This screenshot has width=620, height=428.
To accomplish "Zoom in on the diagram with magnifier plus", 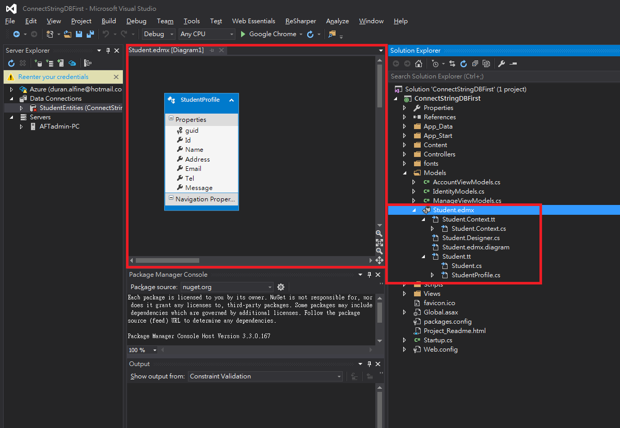I will pos(379,233).
